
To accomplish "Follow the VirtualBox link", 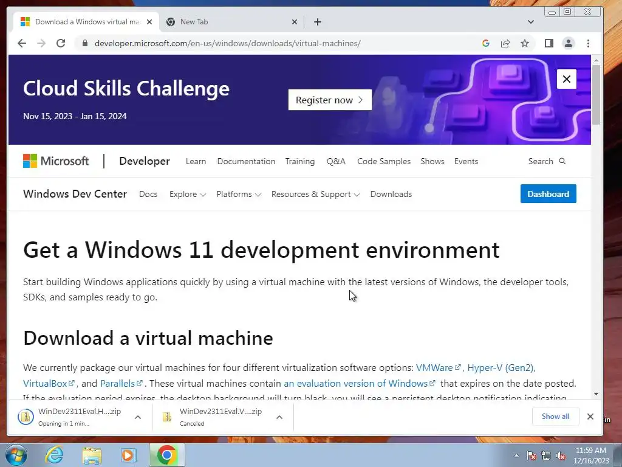I will coord(49,384).
